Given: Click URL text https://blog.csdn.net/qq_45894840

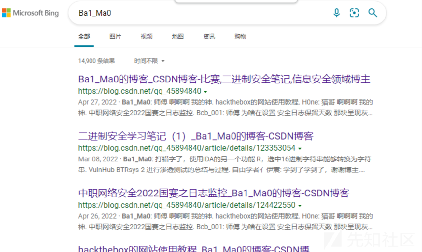Looking at the screenshot, I should [140, 91].
